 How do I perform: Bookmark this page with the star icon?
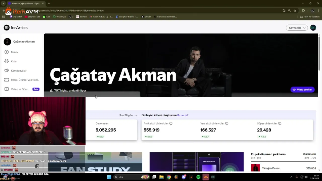pos(295,11)
